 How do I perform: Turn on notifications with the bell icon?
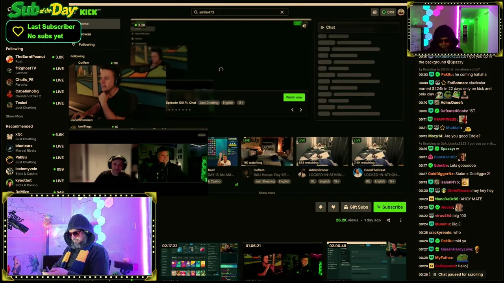pyautogui.click(x=321, y=207)
